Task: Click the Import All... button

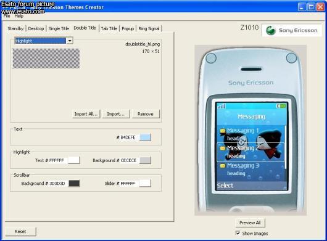Action: click(x=86, y=114)
